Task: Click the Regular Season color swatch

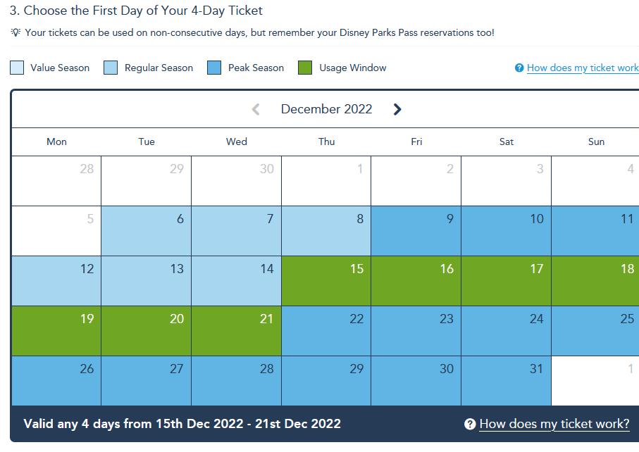Action: coord(111,68)
